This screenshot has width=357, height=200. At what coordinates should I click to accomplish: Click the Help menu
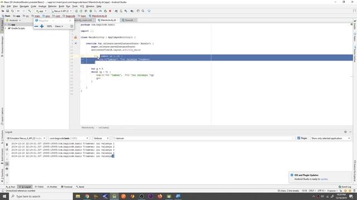coord(99,6)
